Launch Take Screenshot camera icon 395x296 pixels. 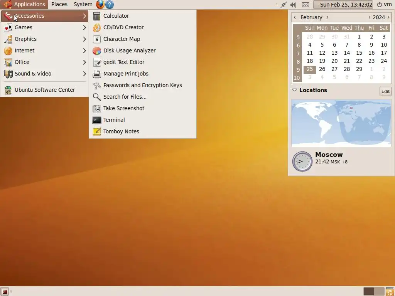pyautogui.click(x=97, y=108)
